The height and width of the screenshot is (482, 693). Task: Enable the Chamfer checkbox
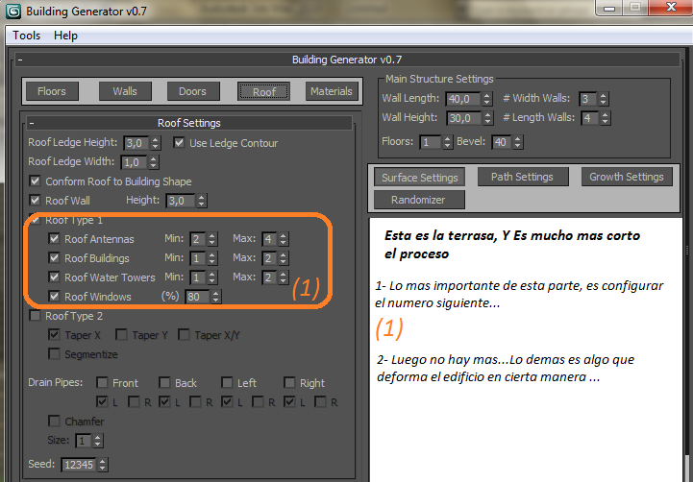55,422
